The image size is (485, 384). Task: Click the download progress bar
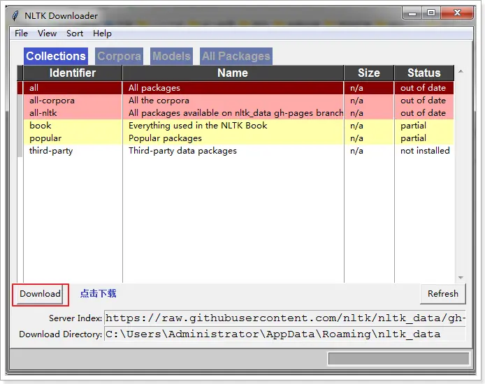tap(398, 359)
